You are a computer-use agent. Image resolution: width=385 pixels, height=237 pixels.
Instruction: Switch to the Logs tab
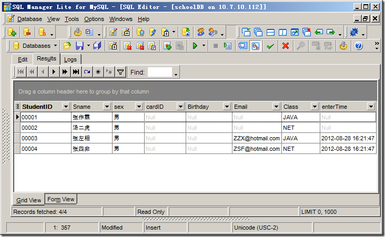click(x=70, y=59)
